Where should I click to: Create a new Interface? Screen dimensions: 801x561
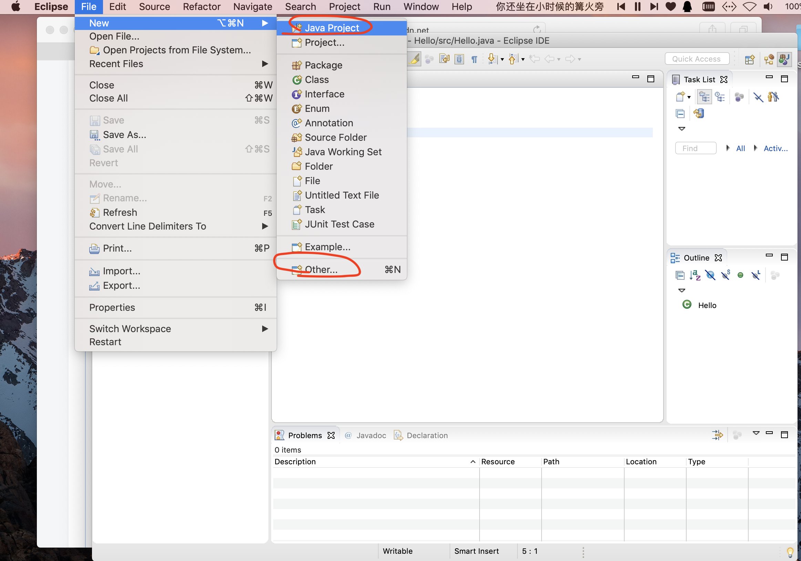coord(341,94)
